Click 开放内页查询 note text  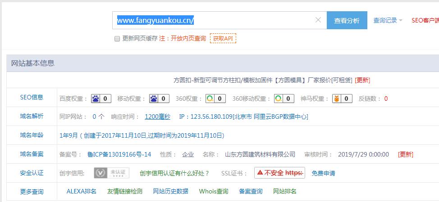click(x=188, y=39)
